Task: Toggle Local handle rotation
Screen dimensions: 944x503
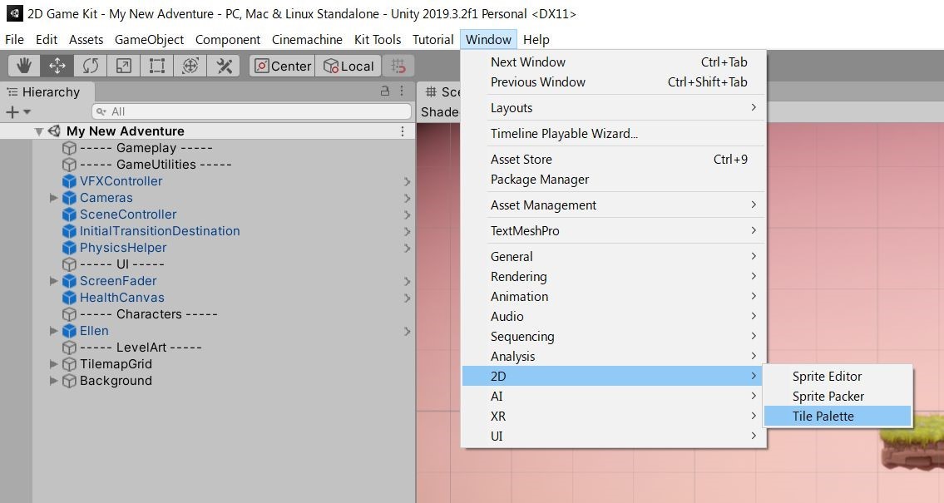Action: pyautogui.click(x=348, y=66)
